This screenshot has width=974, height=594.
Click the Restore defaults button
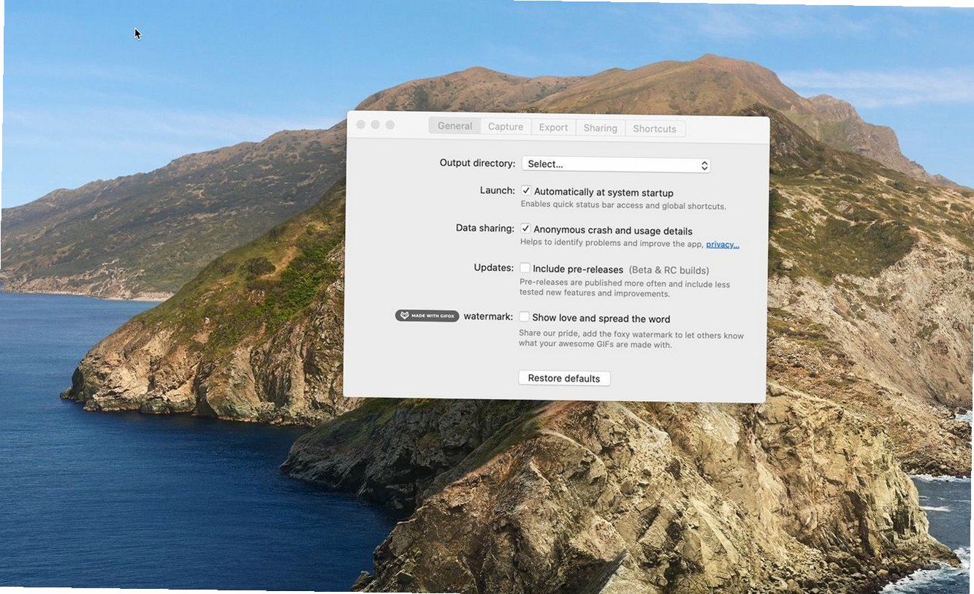[x=564, y=378]
